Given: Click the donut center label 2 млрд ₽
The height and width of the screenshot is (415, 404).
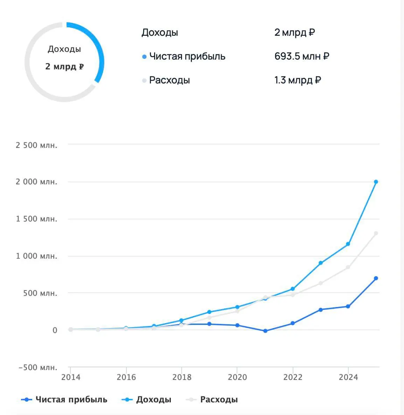Looking at the screenshot, I should click(x=64, y=67).
